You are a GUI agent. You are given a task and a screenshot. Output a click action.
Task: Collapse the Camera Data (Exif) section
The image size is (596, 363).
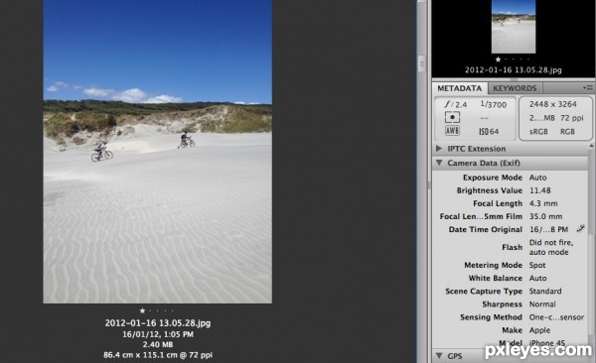(439, 163)
